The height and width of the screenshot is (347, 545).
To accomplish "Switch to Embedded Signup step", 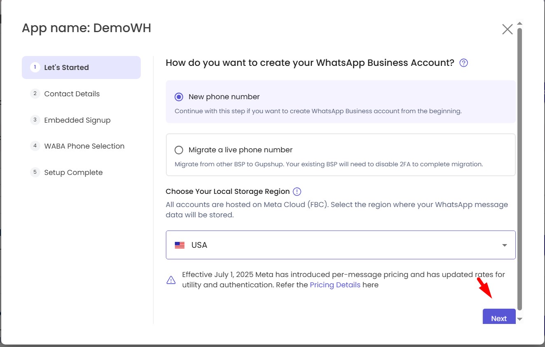I will pos(77,120).
